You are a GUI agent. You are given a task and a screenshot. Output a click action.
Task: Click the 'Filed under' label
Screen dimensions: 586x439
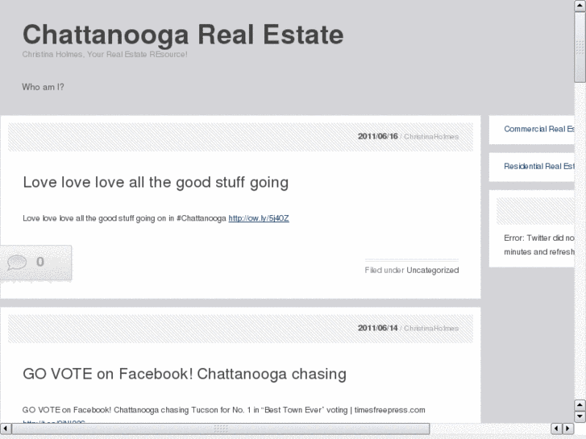384,270
